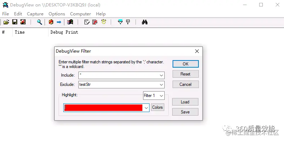The width and height of the screenshot is (284, 141).
Task: Click the Find binoculars toolbar icon
Action: (x=145, y=22)
